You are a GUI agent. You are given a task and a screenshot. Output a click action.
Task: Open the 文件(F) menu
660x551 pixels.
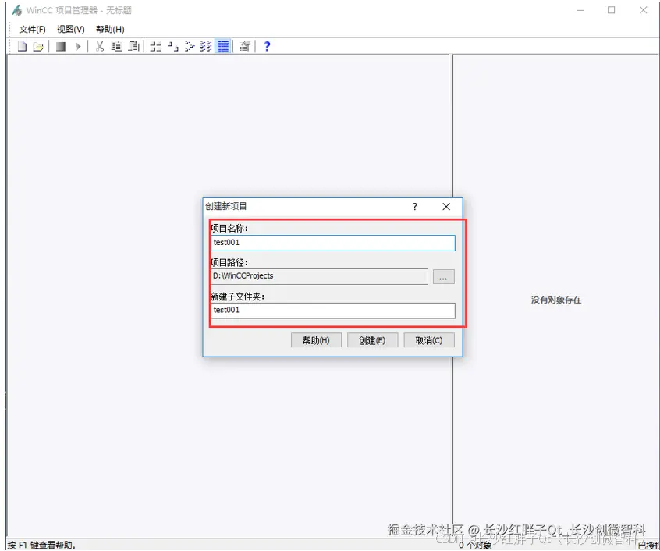(31, 29)
